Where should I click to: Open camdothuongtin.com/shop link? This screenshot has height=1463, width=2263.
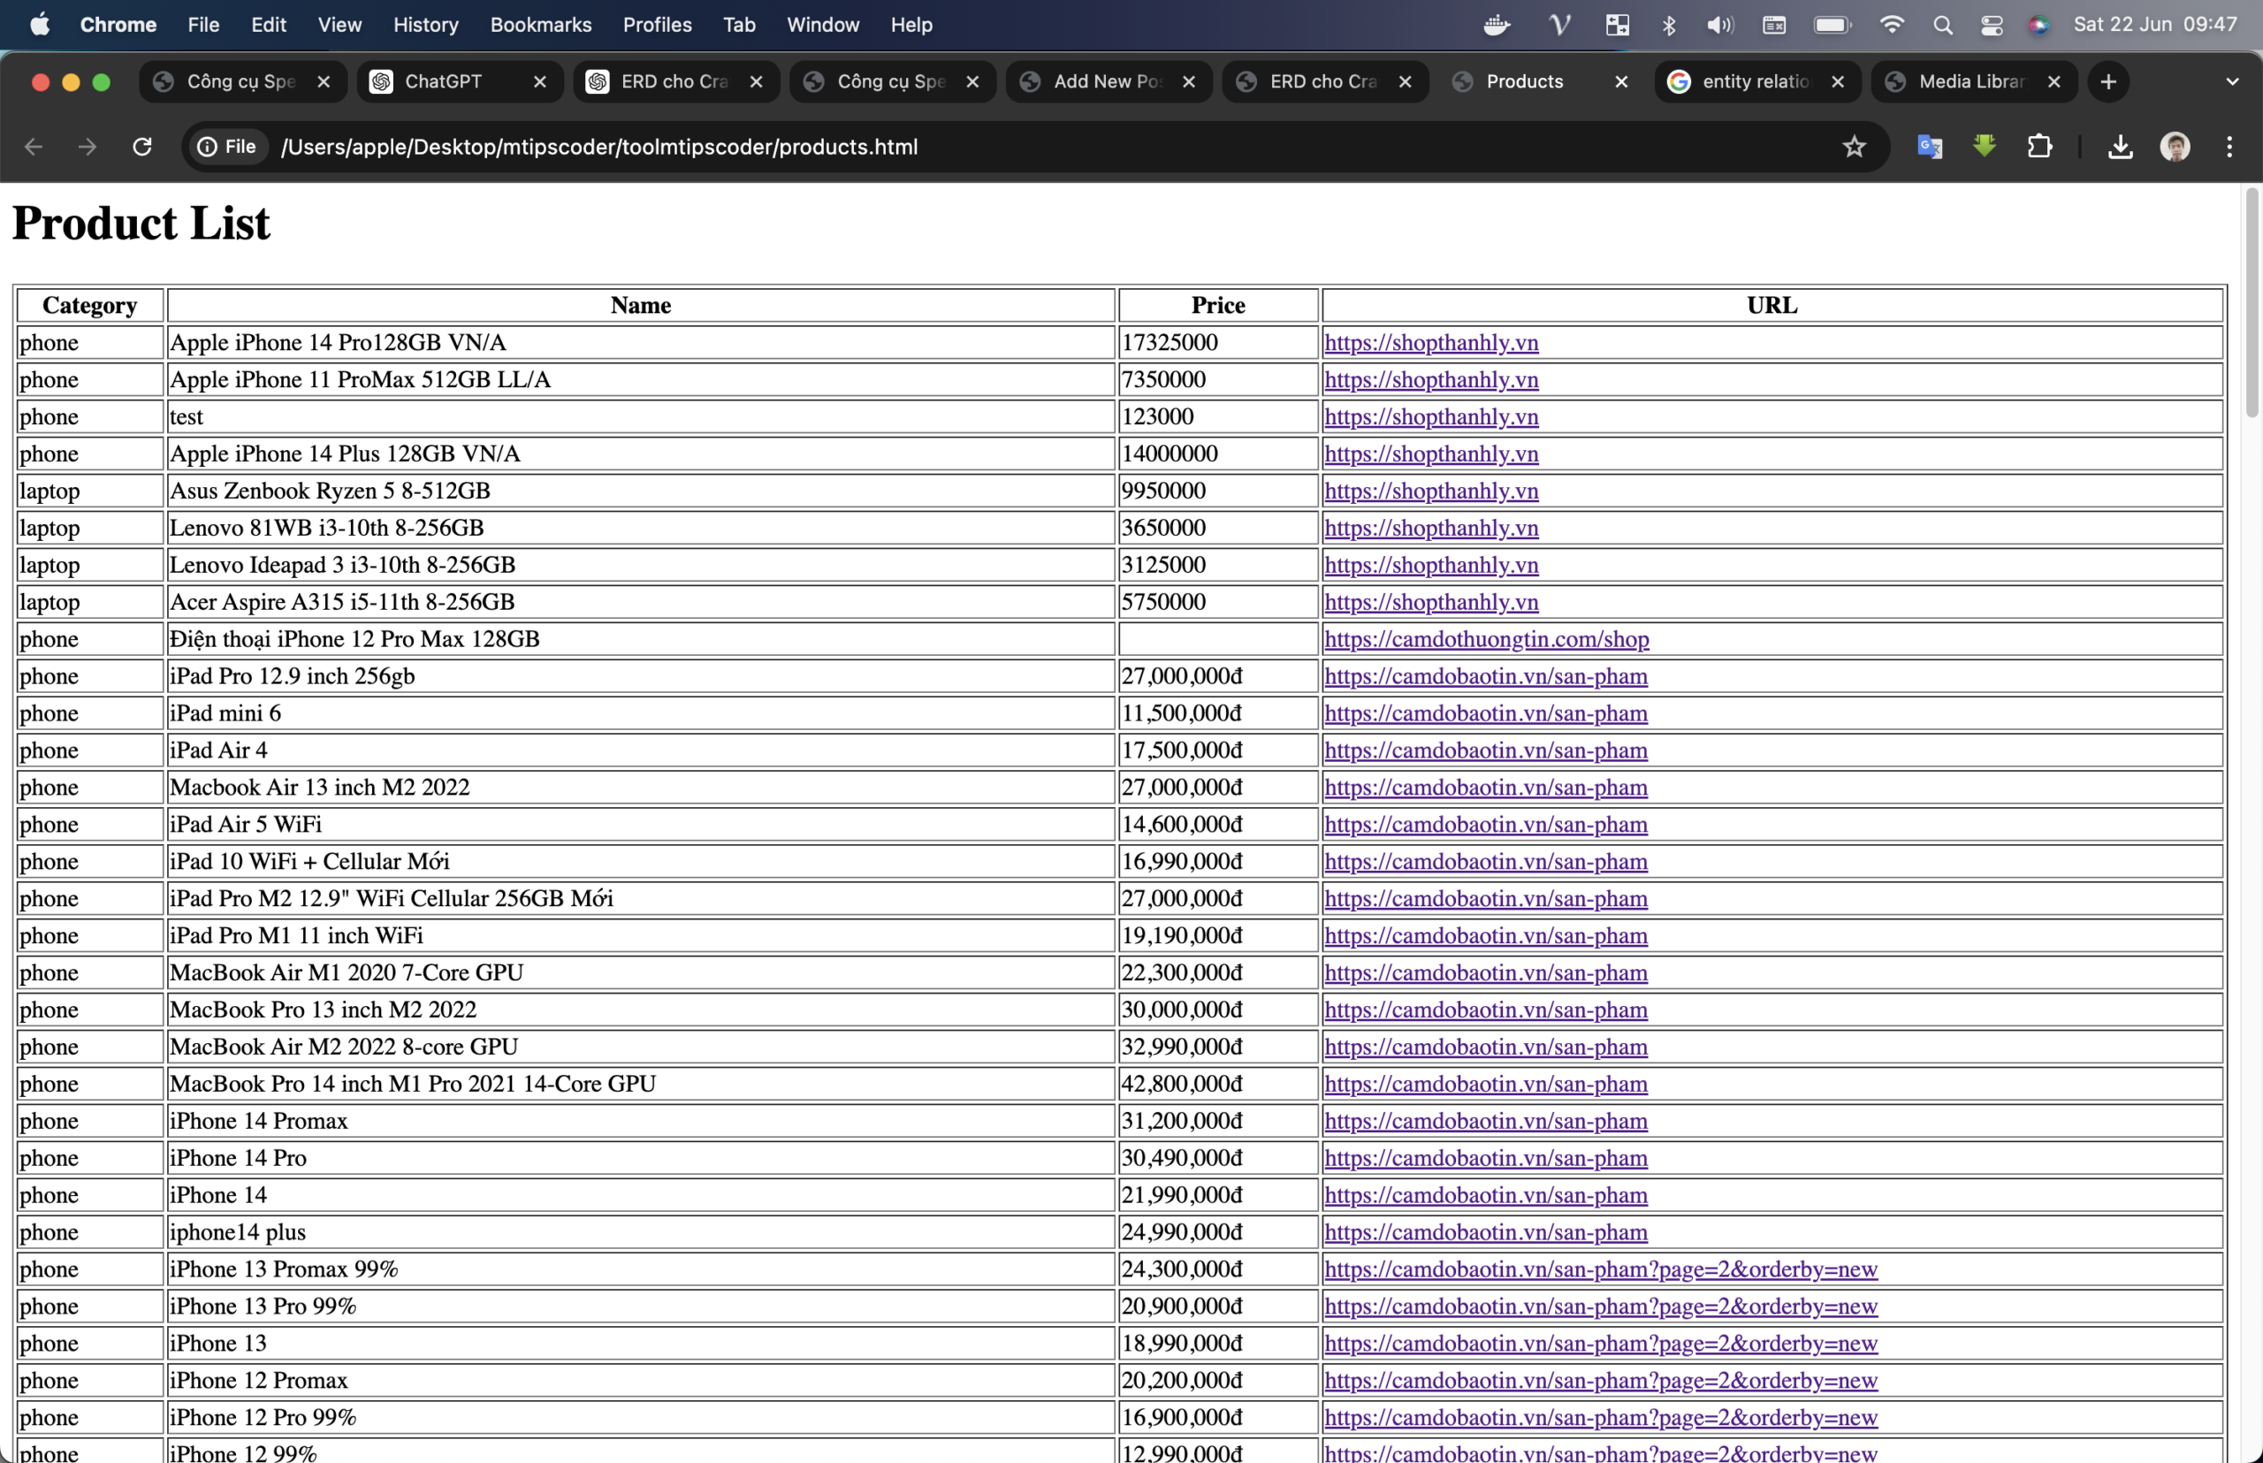(1487, 638)
